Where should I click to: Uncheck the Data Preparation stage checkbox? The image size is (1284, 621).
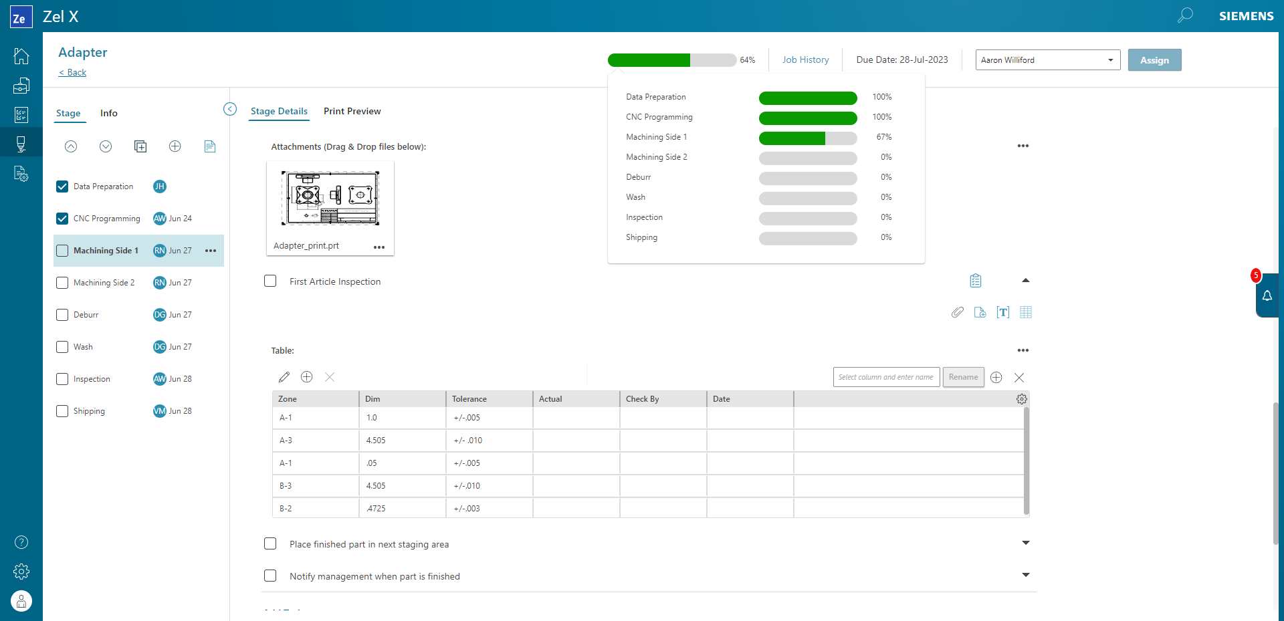[62, 187]
